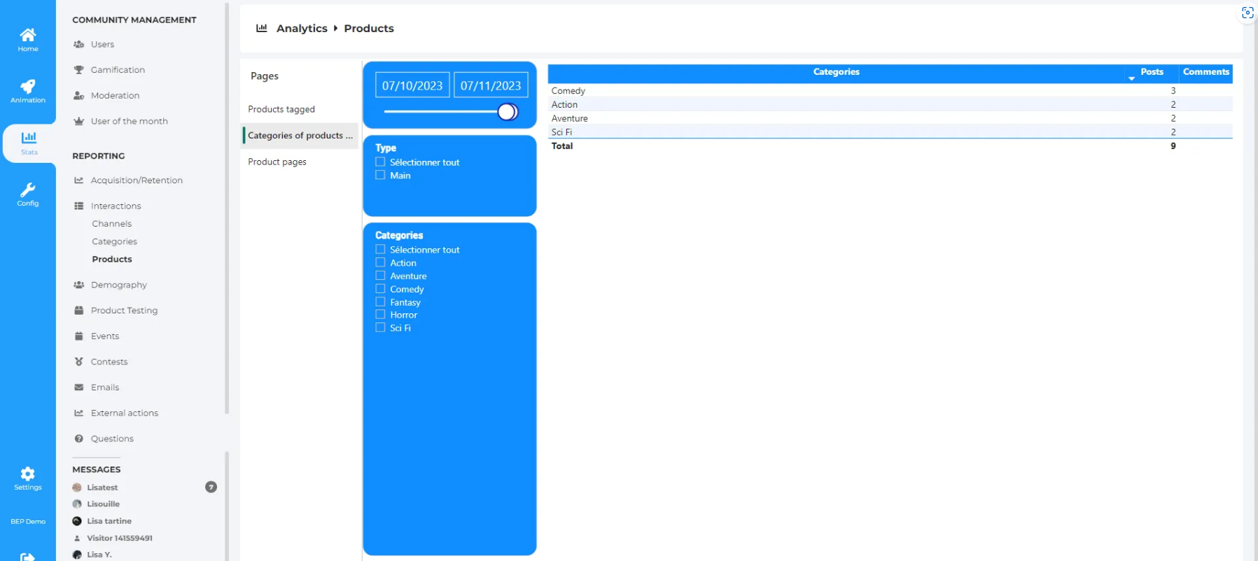The height and width of the screenshot is (561, 1258).
Task: Tick the Horror category checkbox
Action: click(380, 315)
